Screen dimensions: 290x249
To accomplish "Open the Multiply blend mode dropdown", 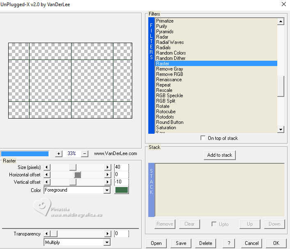I will tap(107, 242).
